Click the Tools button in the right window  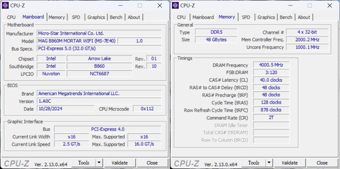pos(254,163)
